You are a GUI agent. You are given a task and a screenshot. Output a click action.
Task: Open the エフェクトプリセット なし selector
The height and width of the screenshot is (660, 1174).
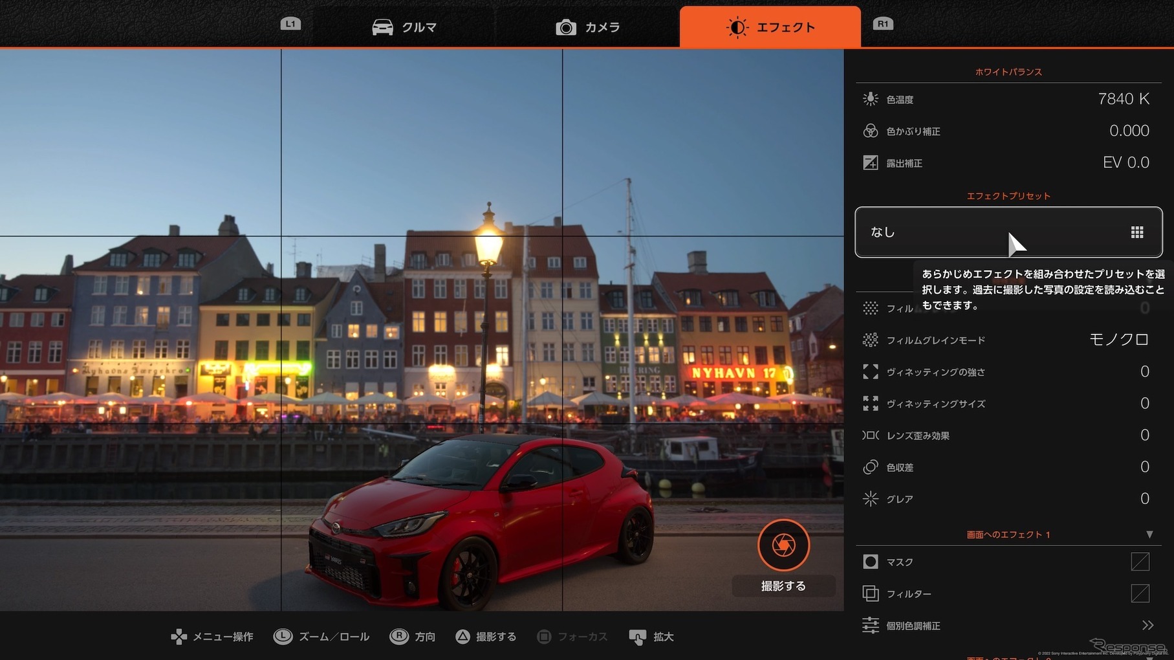point(1008,232)
